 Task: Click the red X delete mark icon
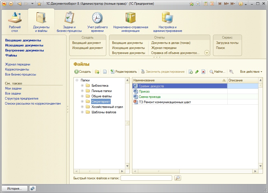pyautogui.click(x=203, y=72)
